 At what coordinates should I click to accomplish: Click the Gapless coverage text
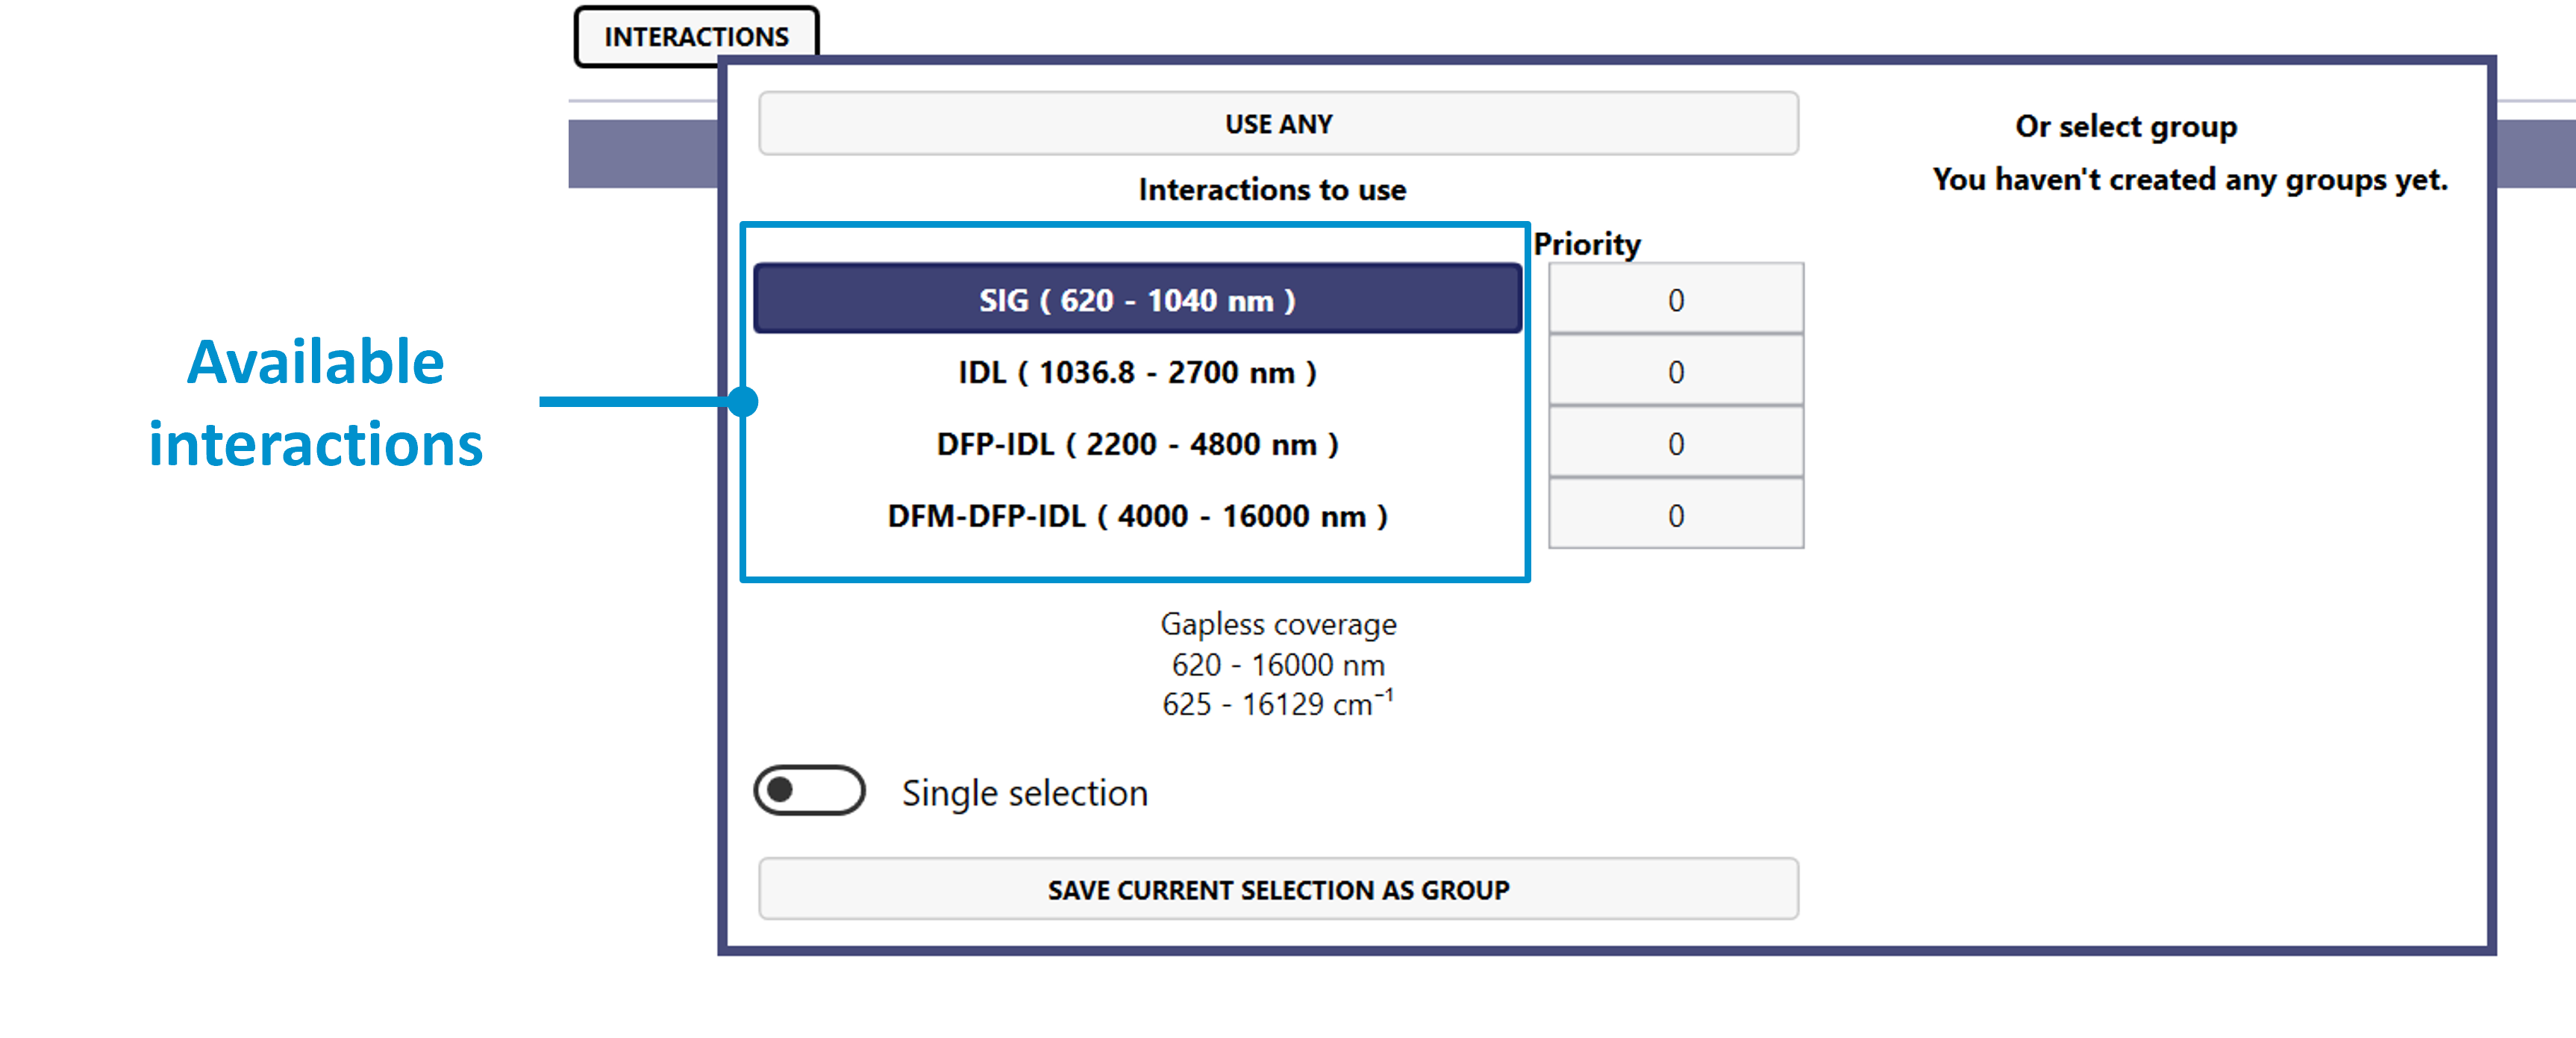(x=1278, y=624)
